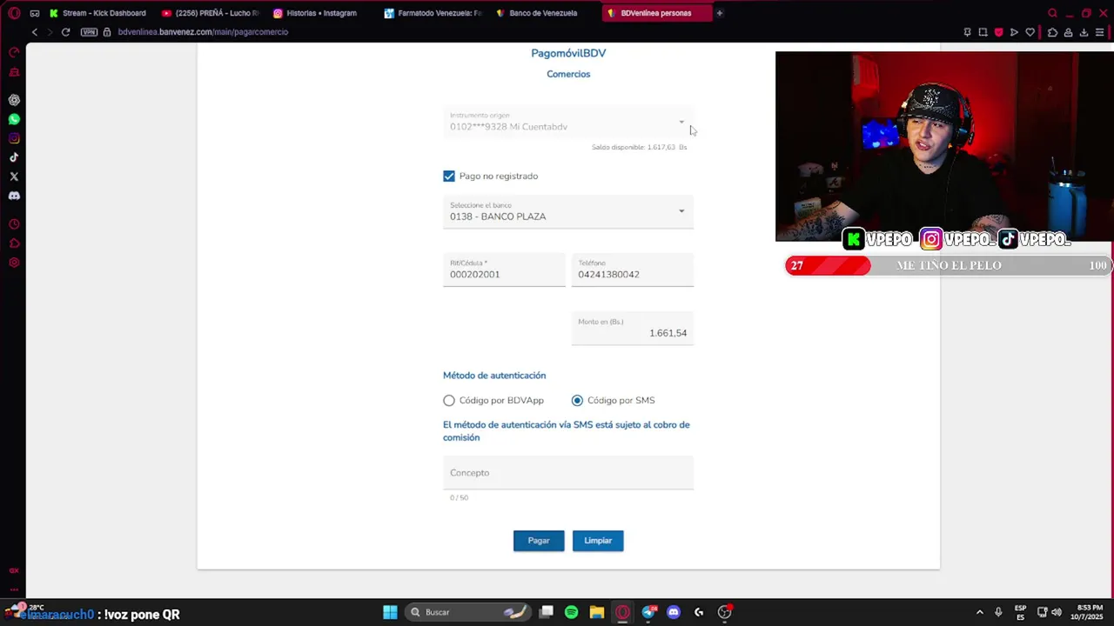Reload the banking page
Viewport: 1114px width, 626px height.
click(x=65, y=32)
